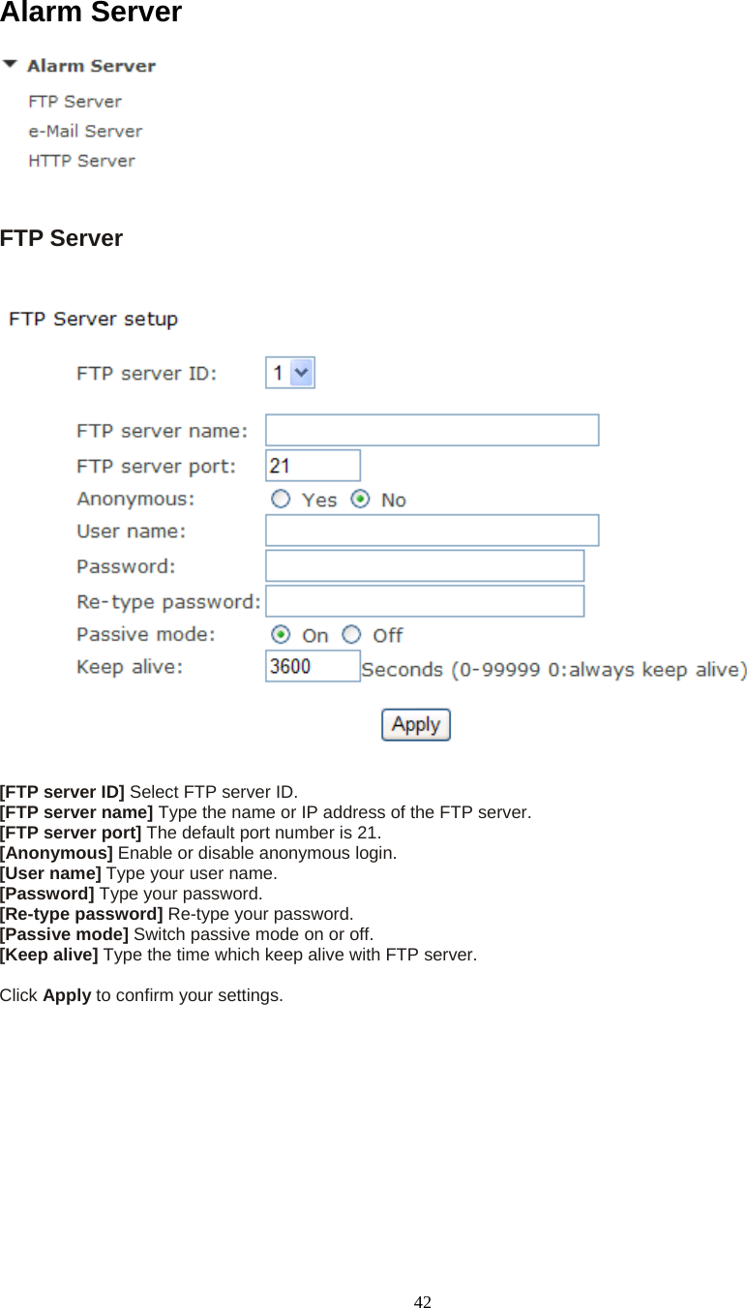Viewport: 747px width, 1308px height.
Task: Click the 'FTP server ID:' label
Action: (147, 373)
